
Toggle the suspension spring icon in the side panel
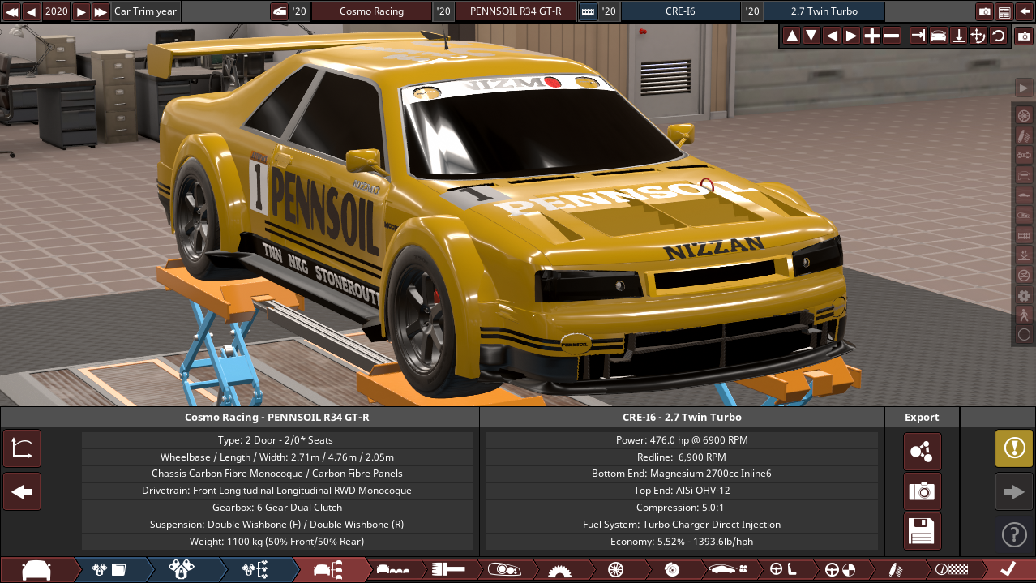1024,135
